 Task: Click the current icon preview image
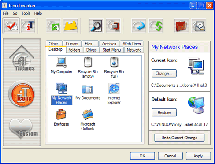point(196,66)
